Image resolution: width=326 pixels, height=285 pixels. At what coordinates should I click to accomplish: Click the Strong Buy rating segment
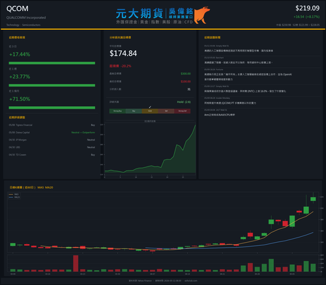[x=117, y=111]
